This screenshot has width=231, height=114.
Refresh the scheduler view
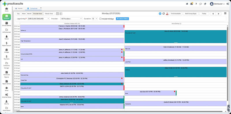(163, 14)
